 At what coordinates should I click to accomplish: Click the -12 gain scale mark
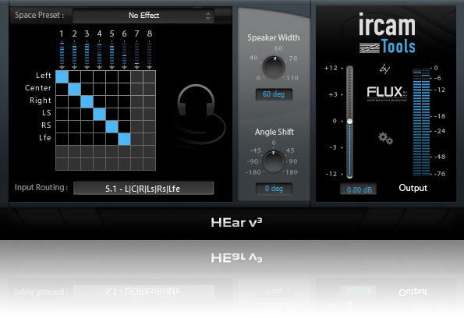pyautogui.click(x=331, y=174)
